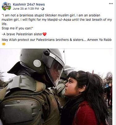
Task: Click the Kashmir 24x7 News profile avatar
Action: click(6, 6)
